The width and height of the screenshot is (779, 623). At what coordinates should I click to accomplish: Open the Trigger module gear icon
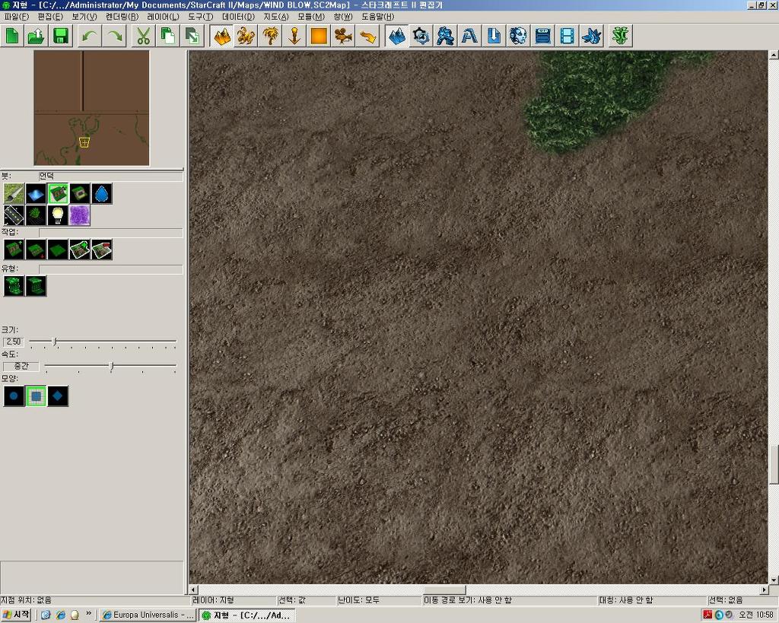pos(421,37)
